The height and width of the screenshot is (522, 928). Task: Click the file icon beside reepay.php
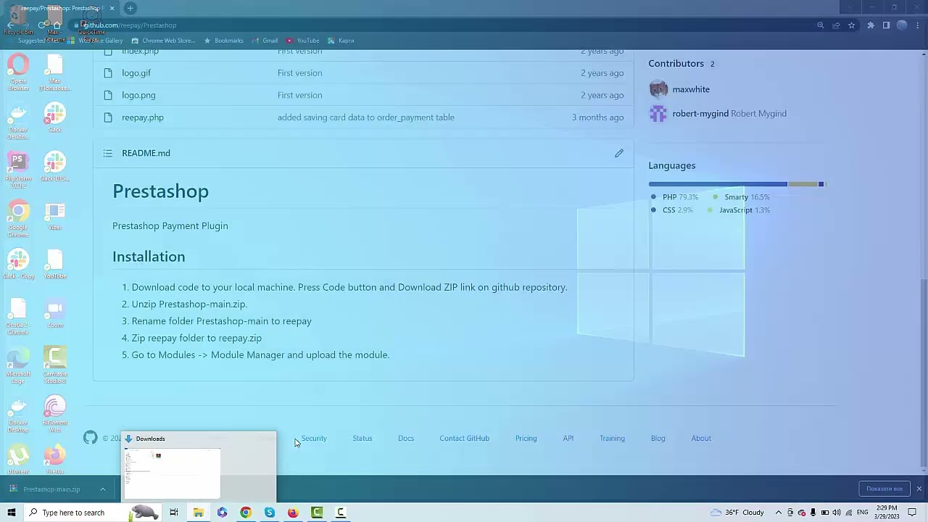(x=108, y=117)
